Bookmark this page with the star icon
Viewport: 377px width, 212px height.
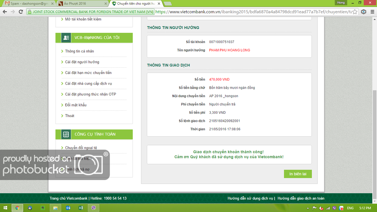(x=355, y=11)
